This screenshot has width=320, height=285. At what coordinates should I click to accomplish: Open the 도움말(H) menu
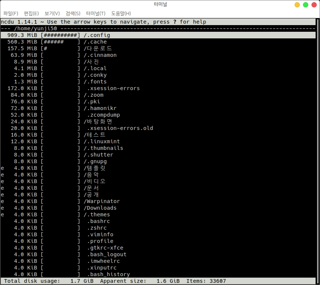coord(121,14)
